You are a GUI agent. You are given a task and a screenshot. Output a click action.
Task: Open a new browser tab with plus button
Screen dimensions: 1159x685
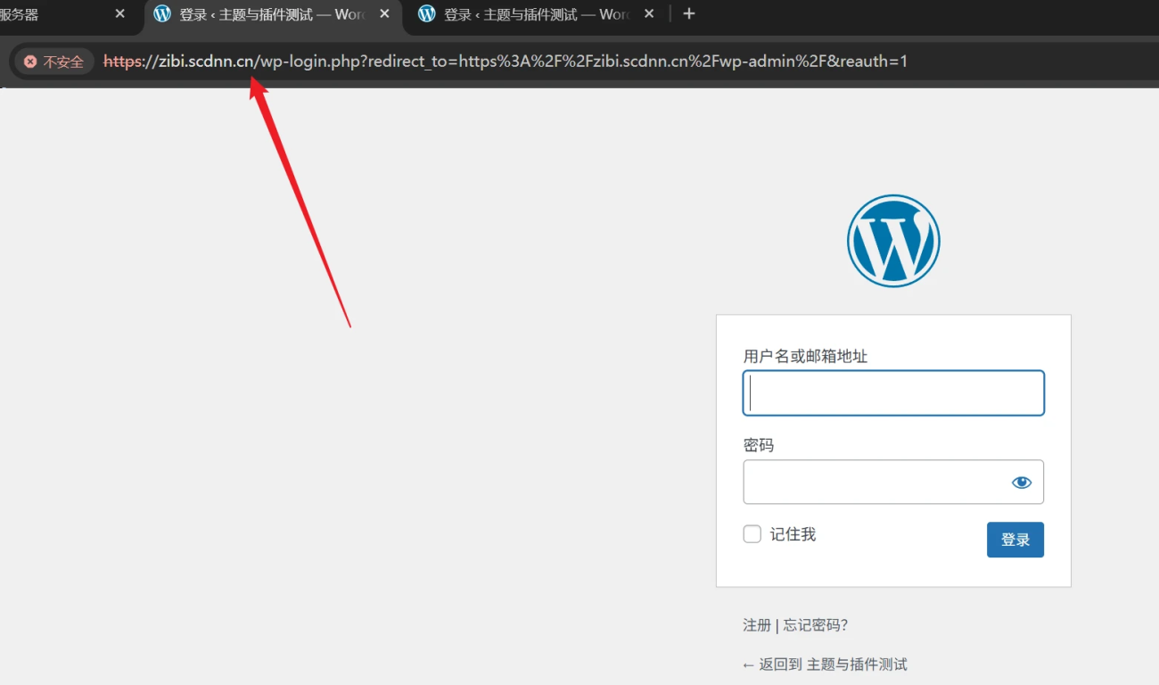(688, 14)
